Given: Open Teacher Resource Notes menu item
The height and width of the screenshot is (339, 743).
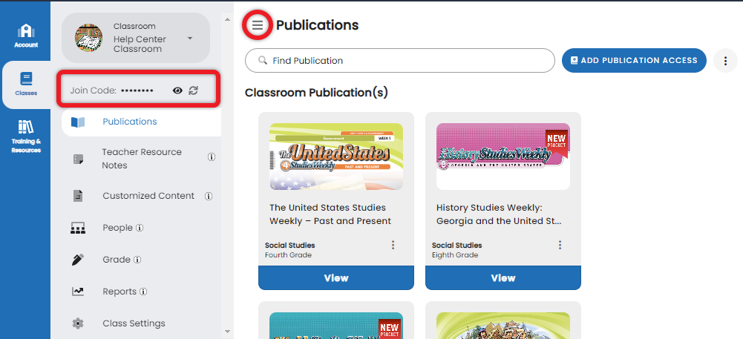Looking at the screenshot, I should pyautogui.click(x=141, y=159).
